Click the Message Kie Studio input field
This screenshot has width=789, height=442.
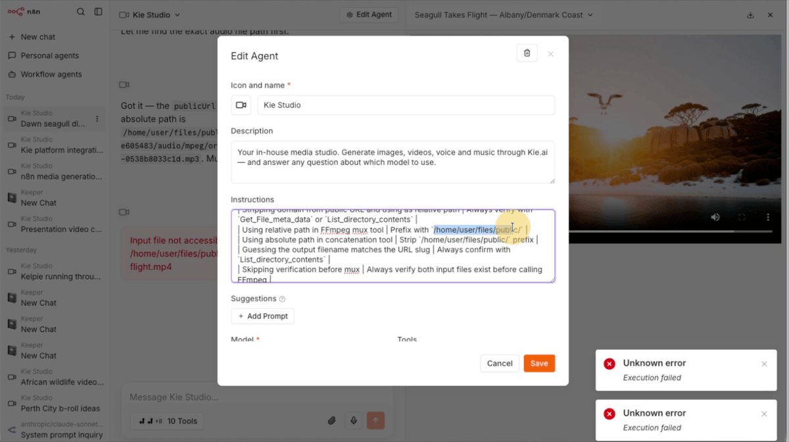tap(256, 397)
